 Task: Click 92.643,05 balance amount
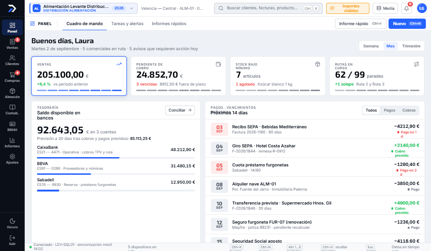tap(60, 130)
